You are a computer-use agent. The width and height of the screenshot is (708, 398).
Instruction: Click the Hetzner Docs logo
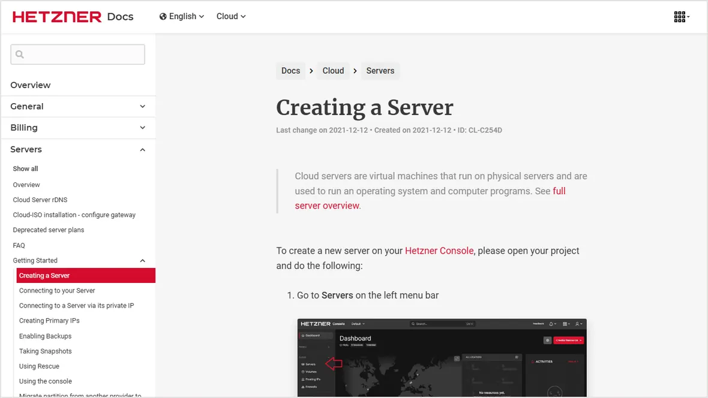coord(73,17)
